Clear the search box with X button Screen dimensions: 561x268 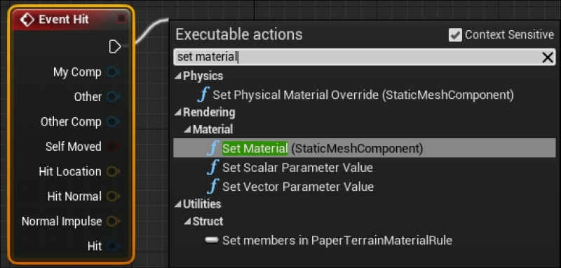point(548,58)
